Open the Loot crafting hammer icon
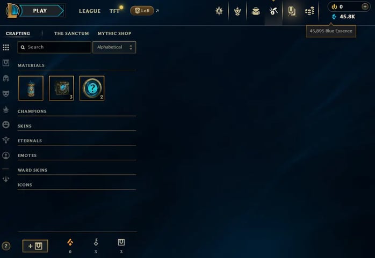The image size is (375, 258). 273,11
